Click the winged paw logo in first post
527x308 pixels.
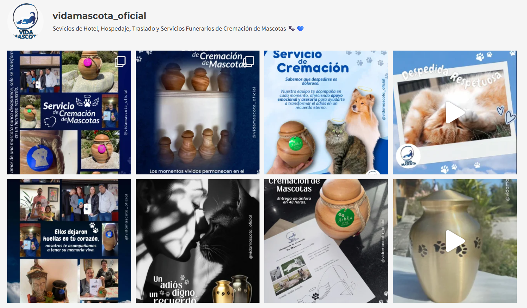pyautogui.click(x=87, y=101)
